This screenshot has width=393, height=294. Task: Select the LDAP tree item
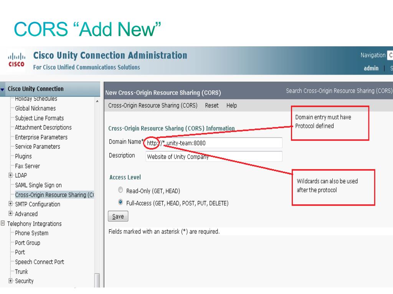(21, 175)
